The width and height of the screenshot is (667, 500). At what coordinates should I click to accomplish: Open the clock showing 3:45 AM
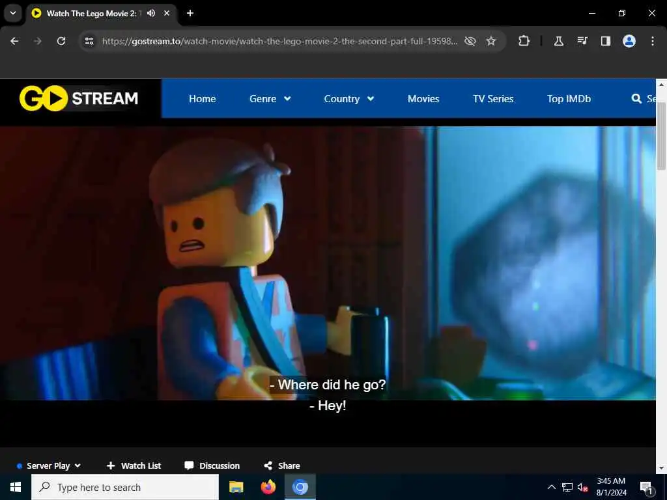tap(611, 487)
